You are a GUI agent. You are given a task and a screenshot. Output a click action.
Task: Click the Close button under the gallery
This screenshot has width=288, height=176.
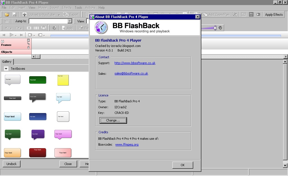(x=68, y=164)
